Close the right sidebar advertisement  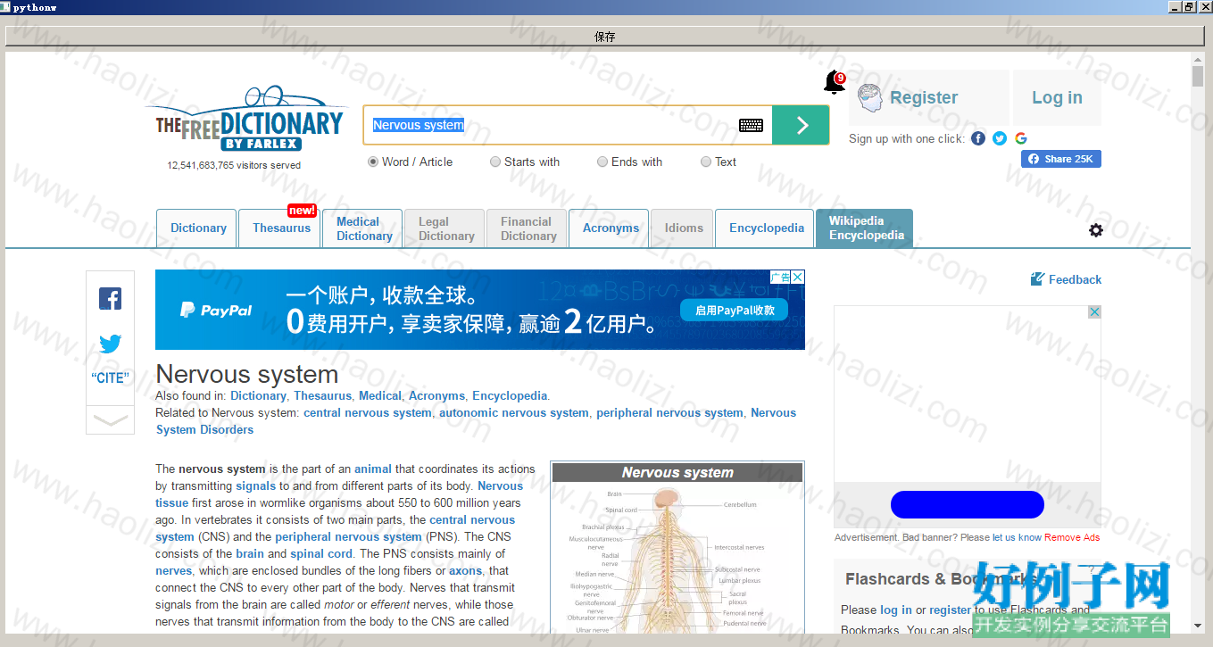click(x=1094, y=312)
